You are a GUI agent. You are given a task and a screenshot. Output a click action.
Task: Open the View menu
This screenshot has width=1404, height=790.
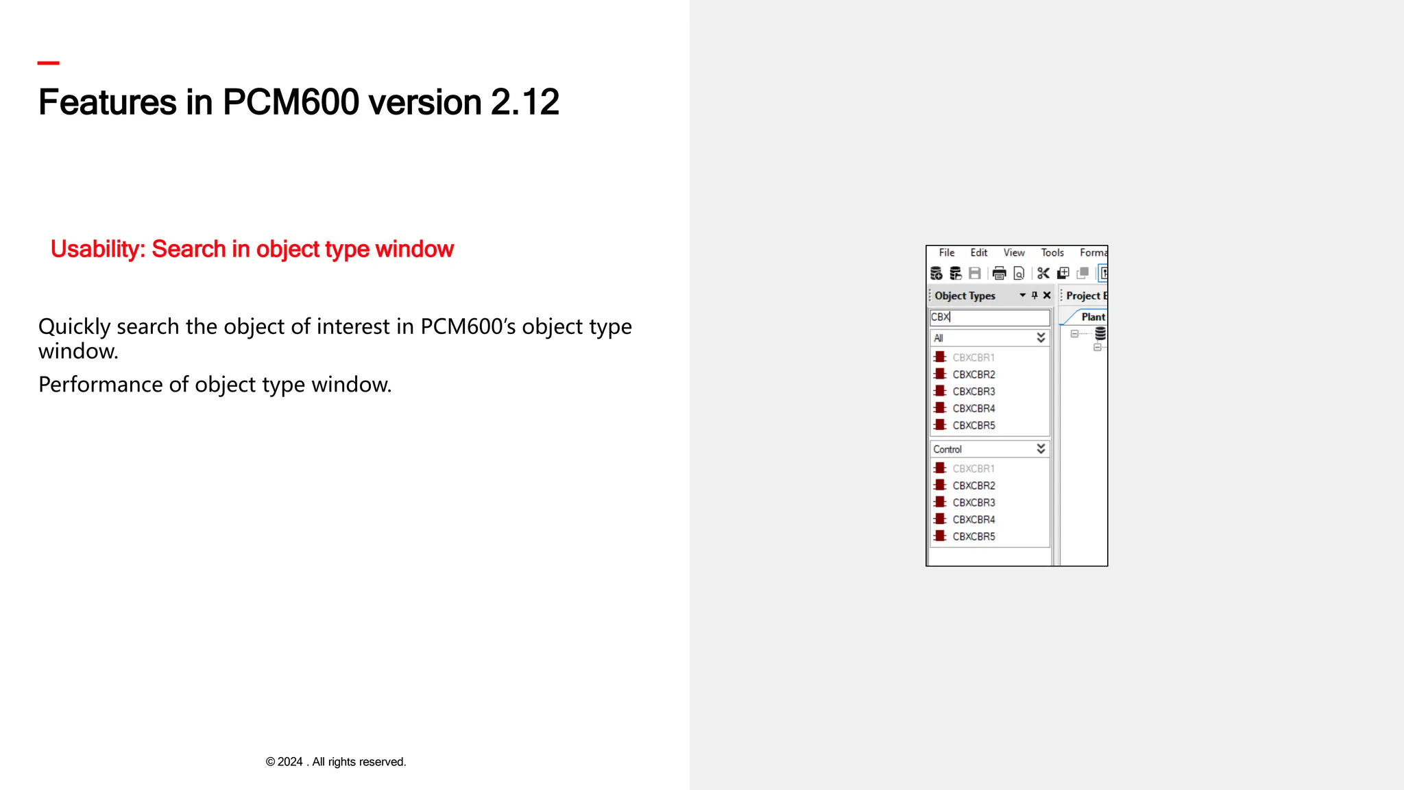(1014, 252)
